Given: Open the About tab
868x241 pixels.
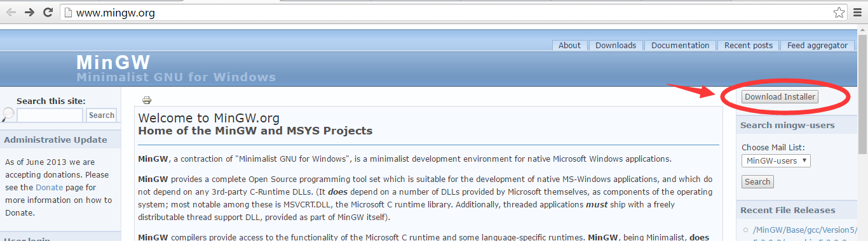Looking at the screenshot, I should click(x=569, y=45).
